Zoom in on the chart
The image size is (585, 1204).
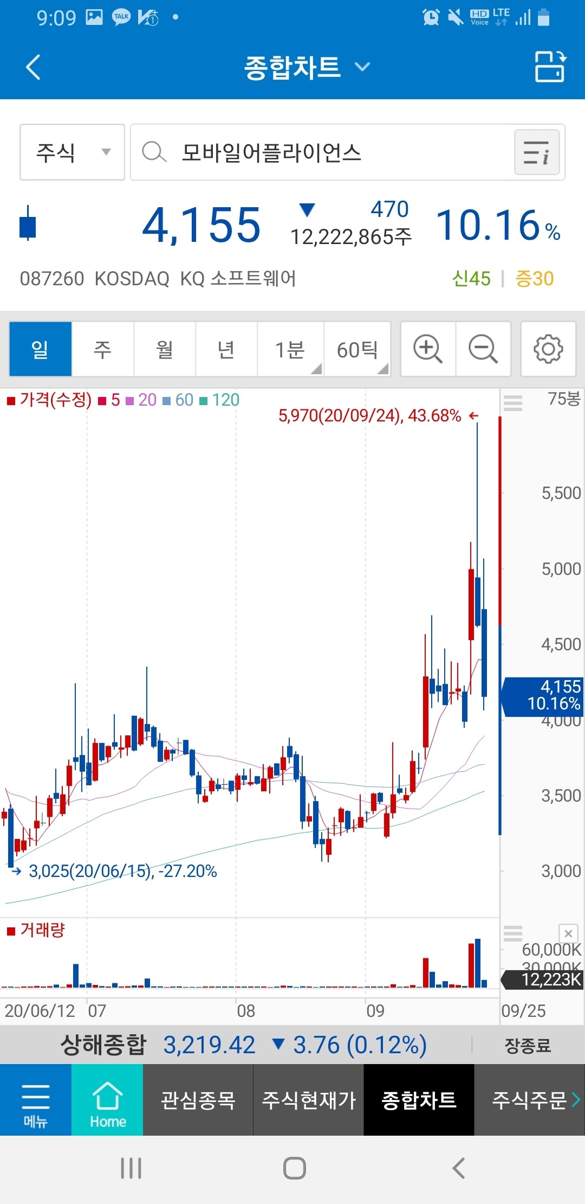428,349
